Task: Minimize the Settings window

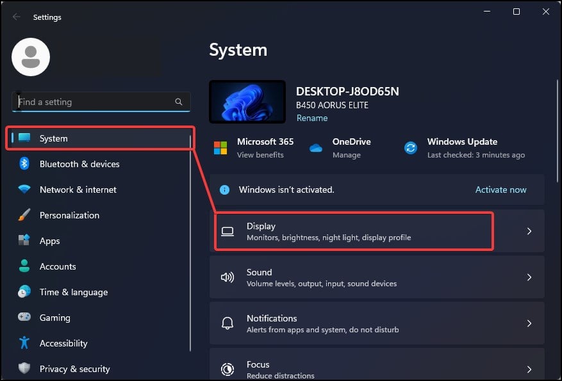Action: point(487,12)
